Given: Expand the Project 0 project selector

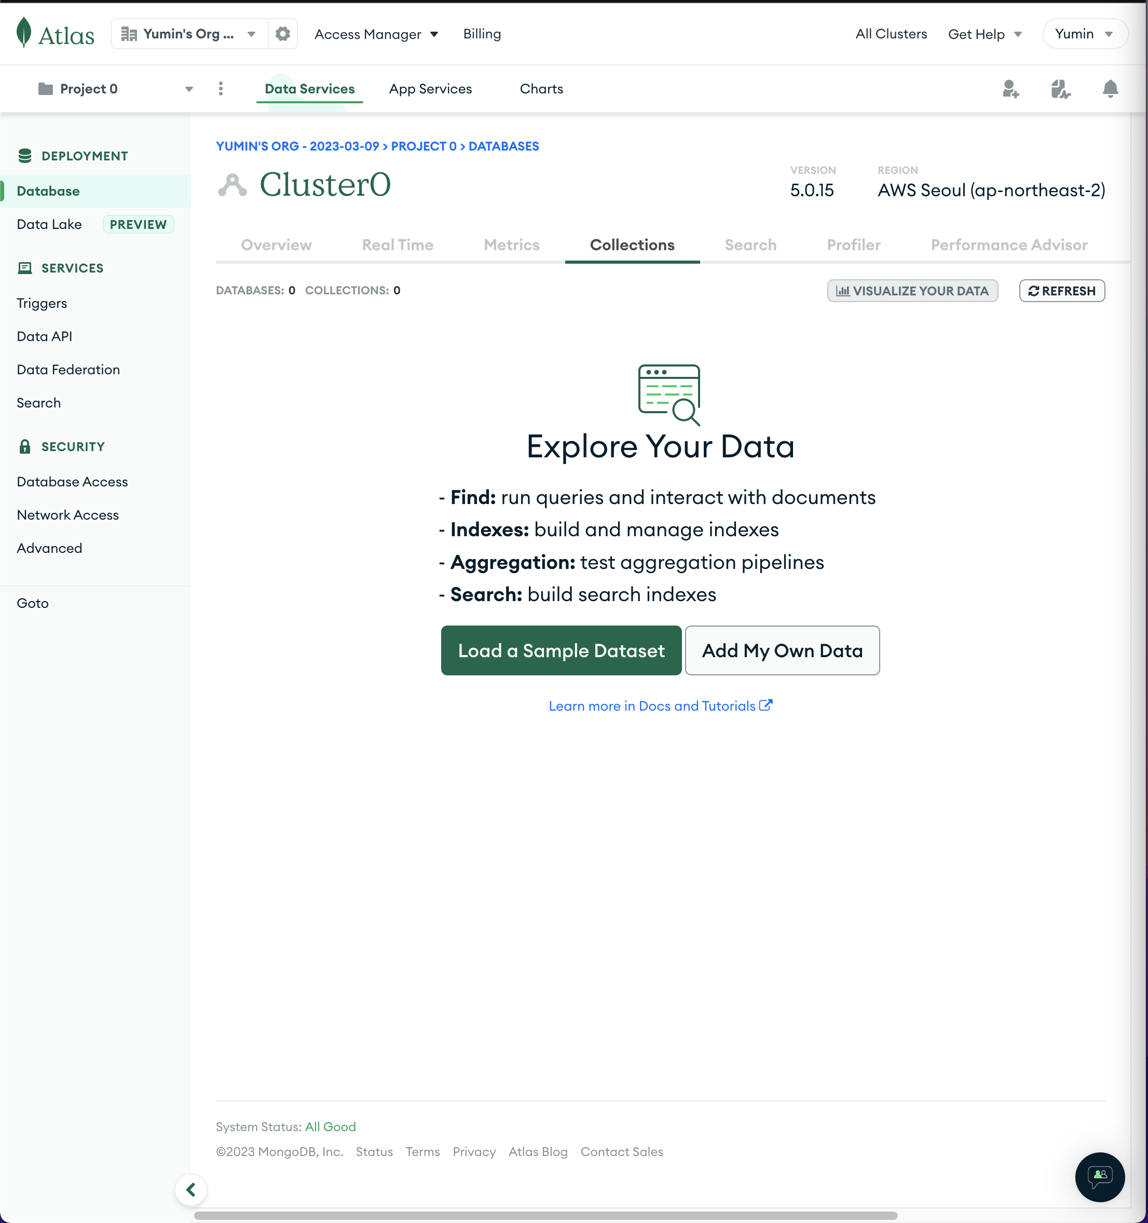Looking at the screenshot, I should (116, 89).
